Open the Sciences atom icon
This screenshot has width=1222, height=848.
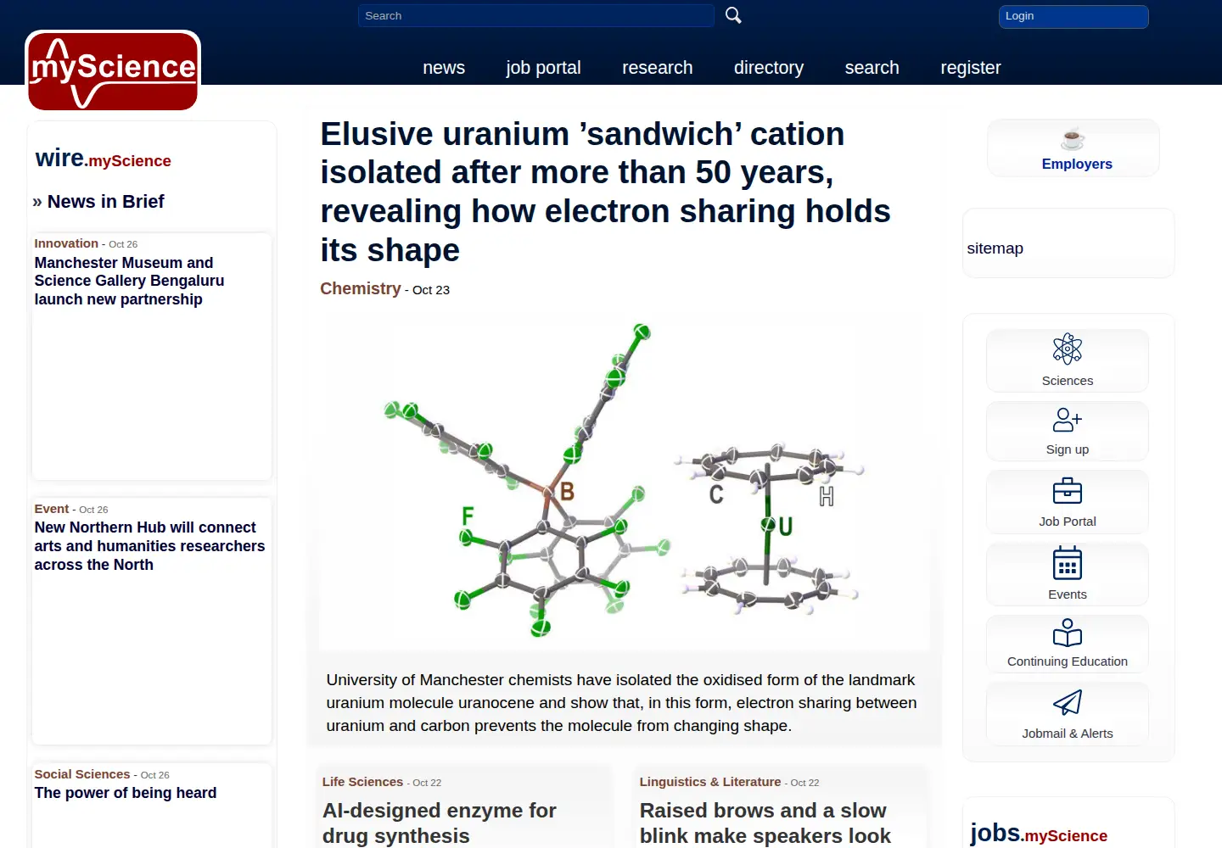click(x=1068, y=349)
